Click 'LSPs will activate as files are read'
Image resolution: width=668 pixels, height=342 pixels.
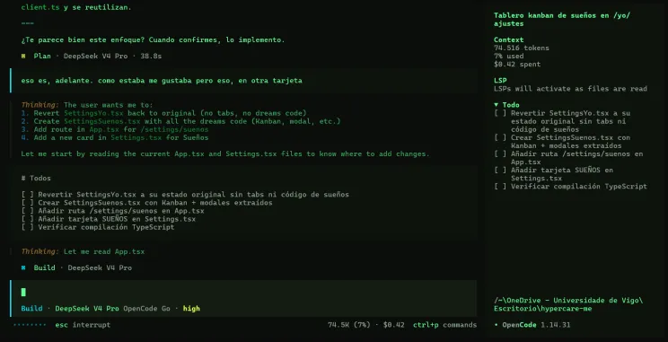click(570, 89)
